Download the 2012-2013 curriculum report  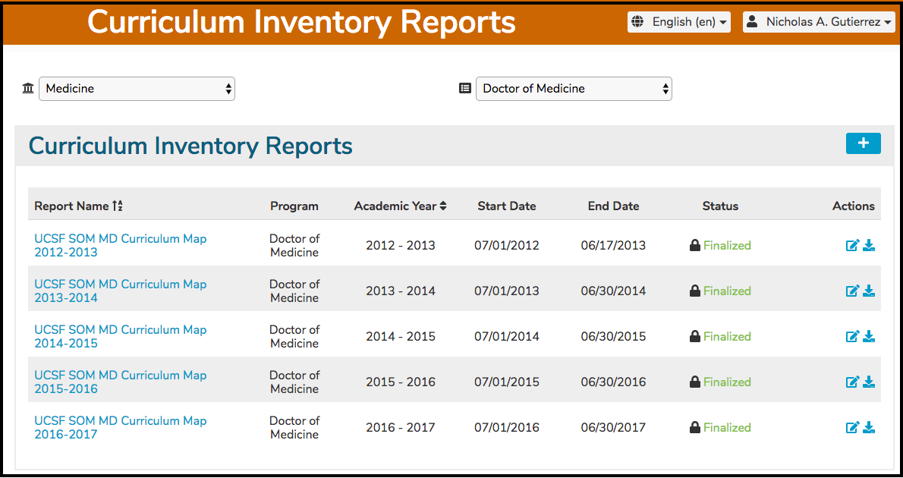point(869,246)
